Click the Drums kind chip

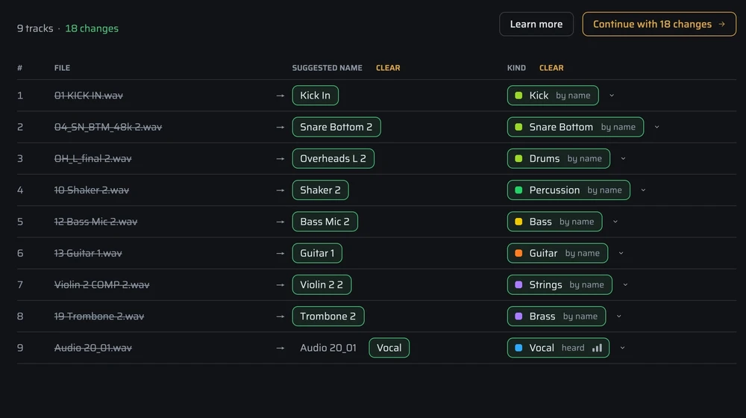[559, 158]
